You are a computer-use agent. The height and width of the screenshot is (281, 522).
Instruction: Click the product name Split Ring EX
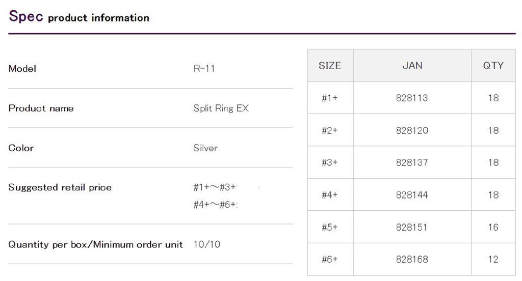point(221,108)
